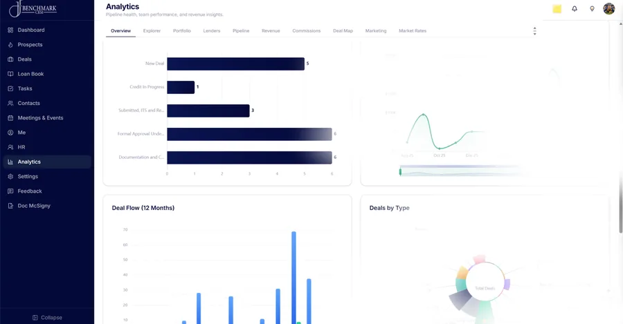Switch to the Pipeline tab
623x324 pixels.
click(x=241, y=31)
